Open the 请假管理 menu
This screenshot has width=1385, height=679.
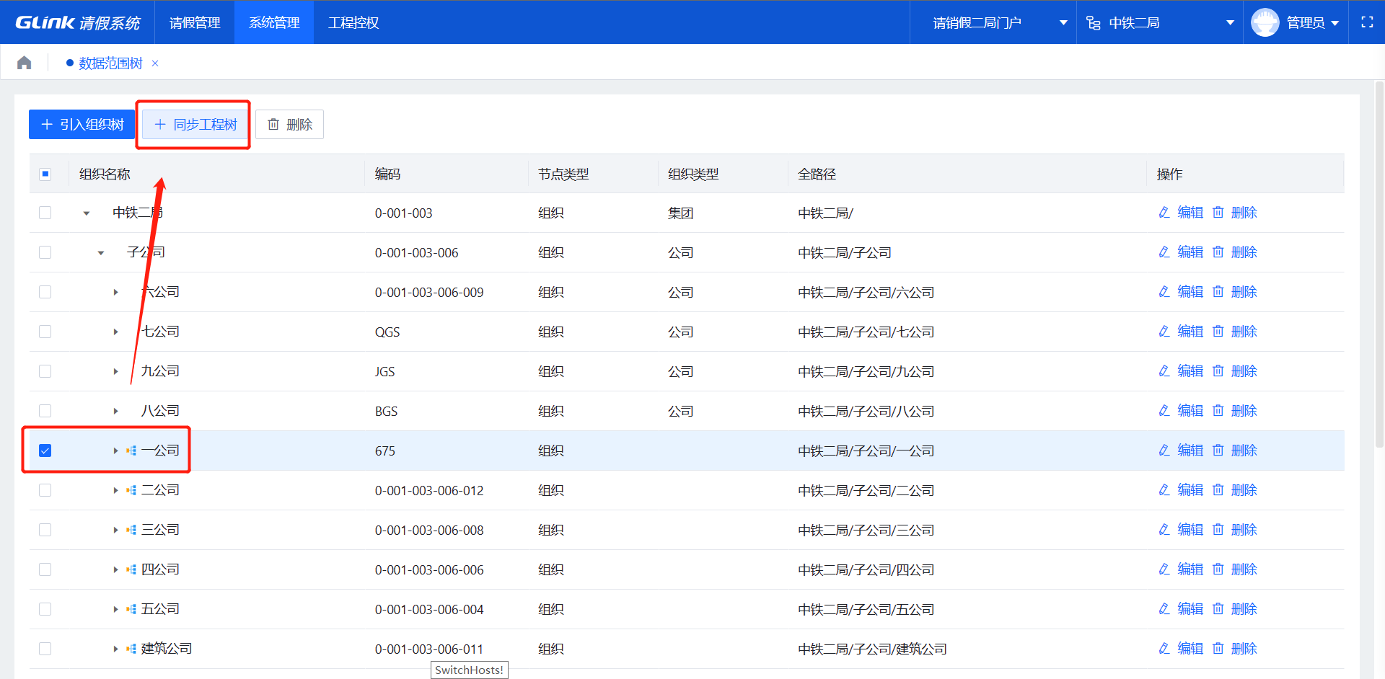coord(195,22)
